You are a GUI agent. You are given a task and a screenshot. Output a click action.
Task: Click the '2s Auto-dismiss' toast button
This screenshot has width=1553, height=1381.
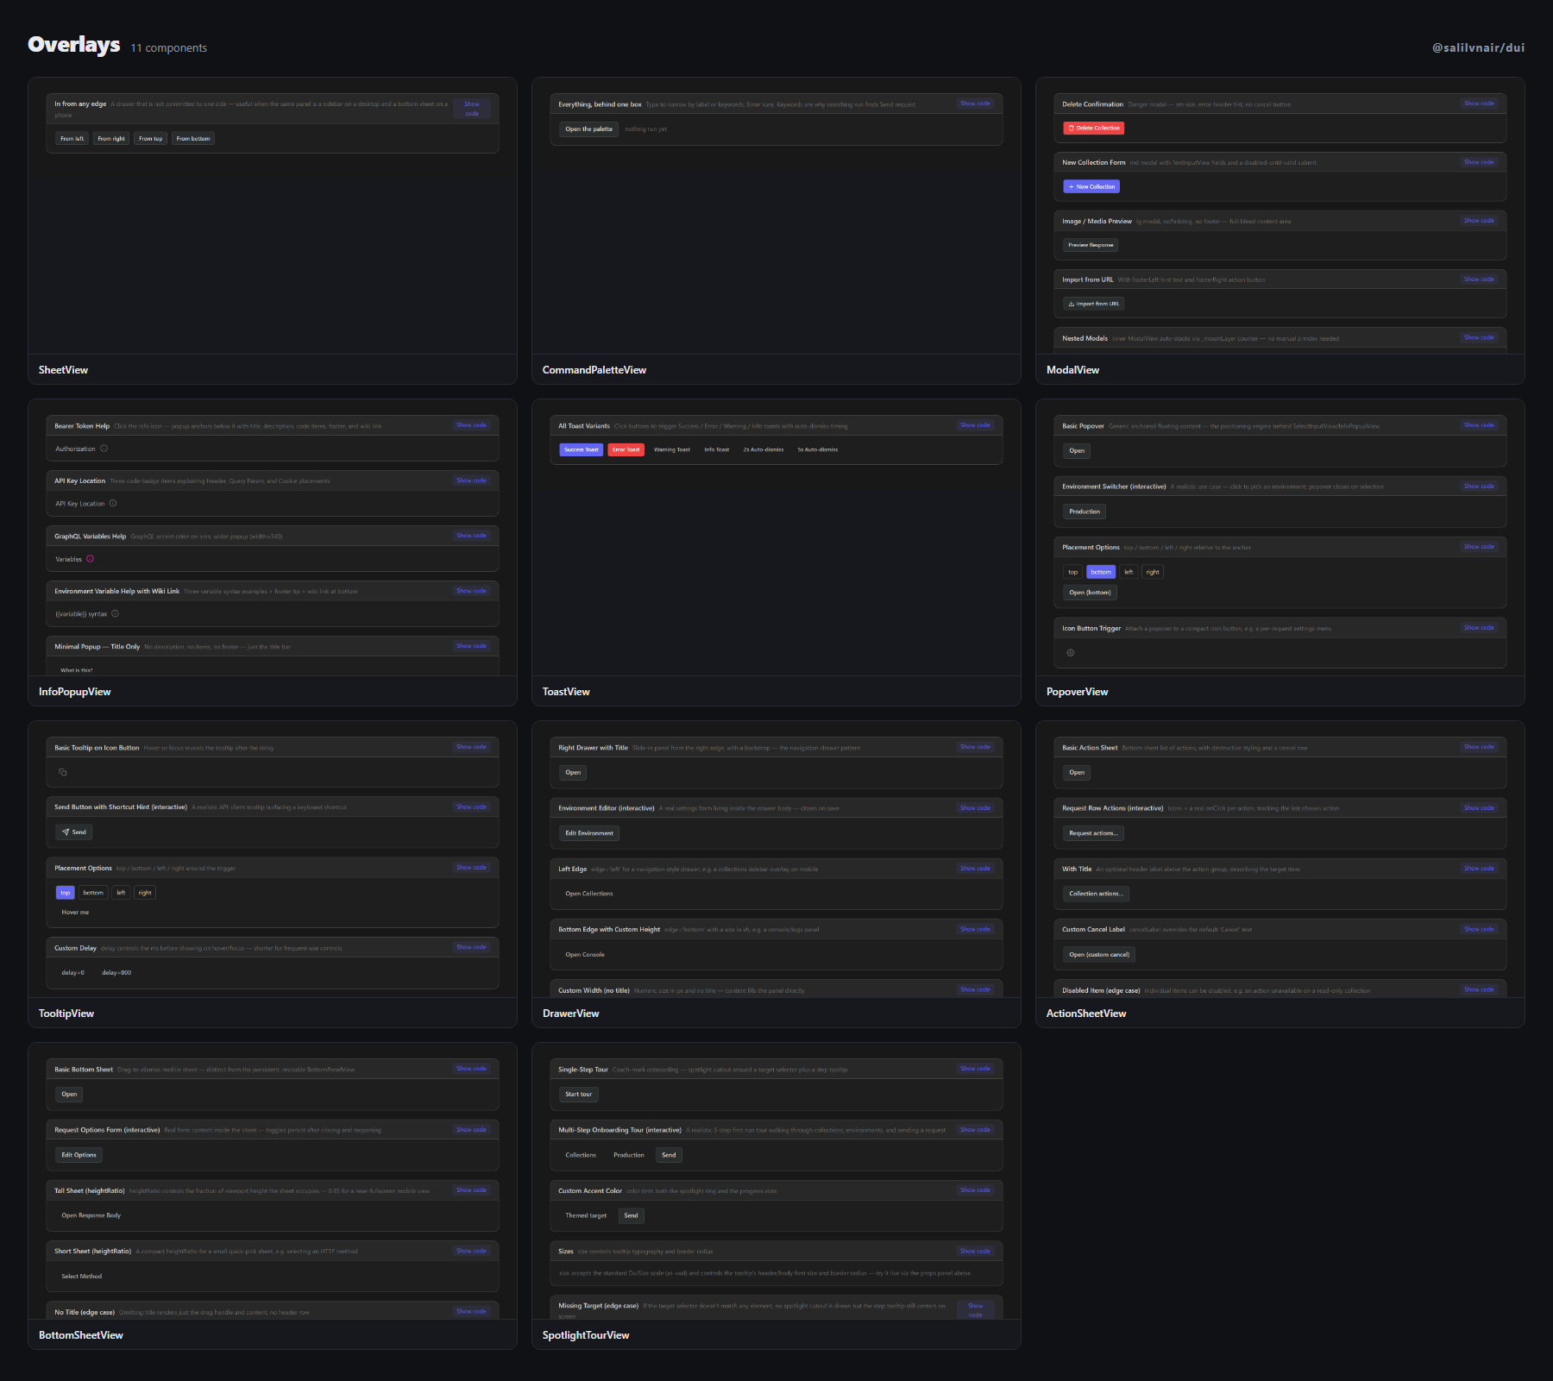pos(764,450)
